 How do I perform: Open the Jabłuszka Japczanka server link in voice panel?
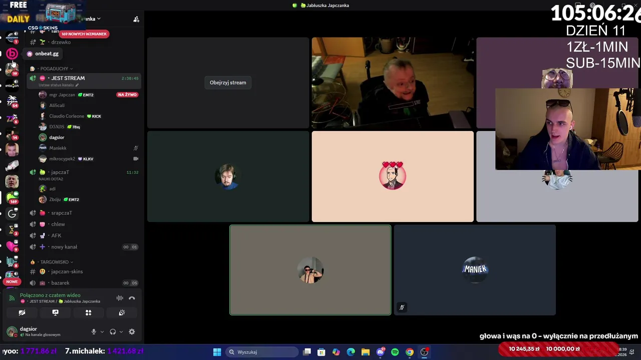tap(79, 301)
